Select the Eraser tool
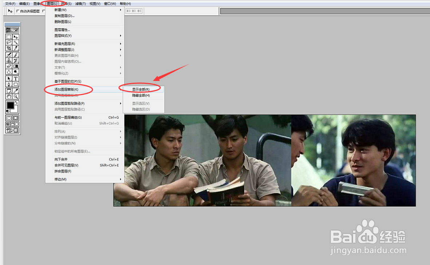Viewport: 430px width, 265px height. coord(9,66)
